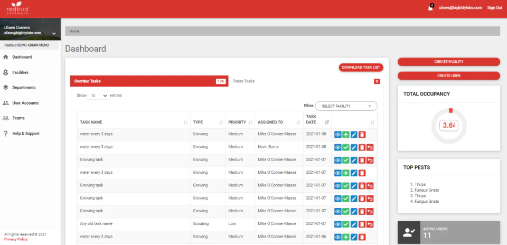Open the Show entries dropdown

[98, 96]
